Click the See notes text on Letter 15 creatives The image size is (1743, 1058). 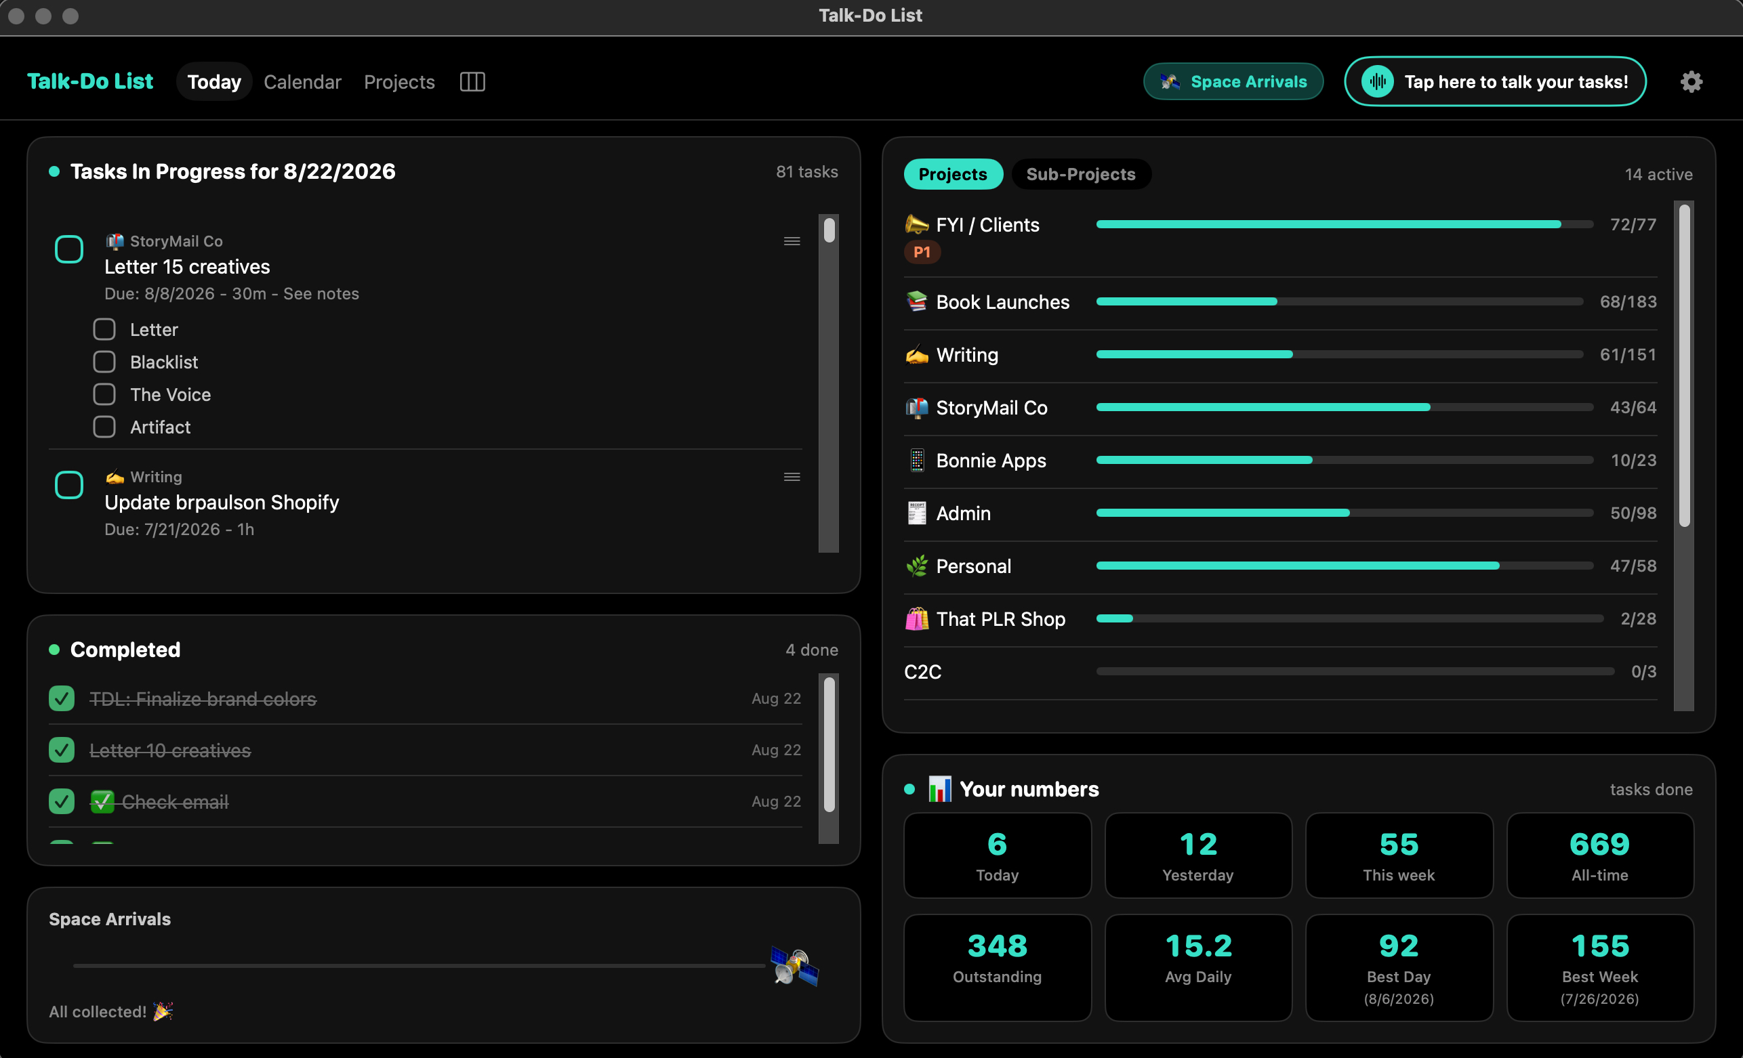click(x=321, y=293)
